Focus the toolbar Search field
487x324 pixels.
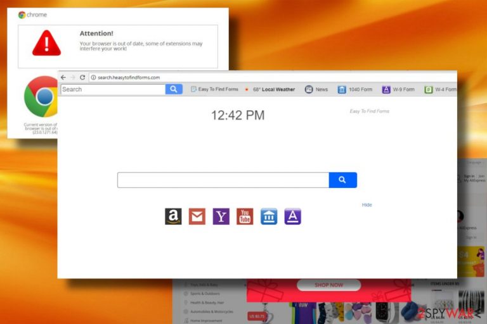tap(113, 89)
